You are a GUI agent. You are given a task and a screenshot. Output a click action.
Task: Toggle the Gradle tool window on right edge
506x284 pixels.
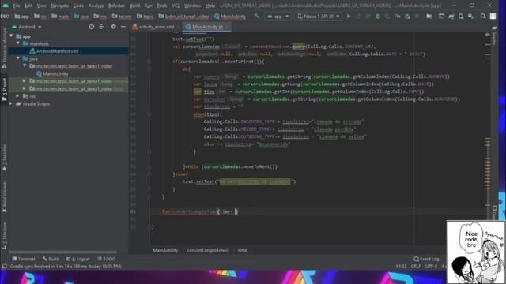pyautogui.click(x=493, y=36)
